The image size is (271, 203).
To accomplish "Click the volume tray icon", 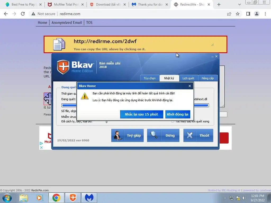I will point(244,198).
